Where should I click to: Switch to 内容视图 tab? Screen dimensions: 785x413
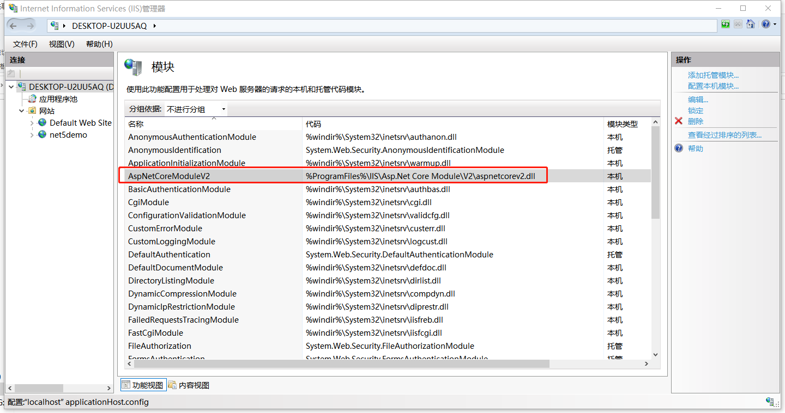tap(189, 385)
